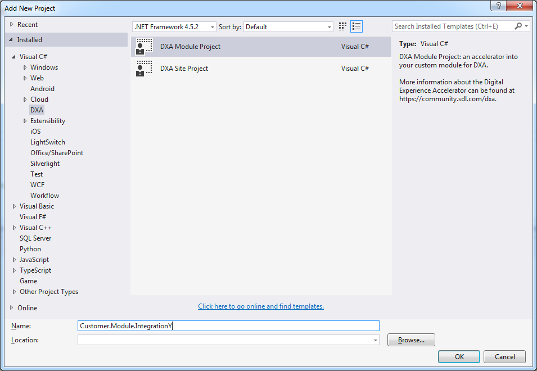Expand the Visual Basic node
The height and width of the screenshot is (371, 537).
click(x=15, y=206)
